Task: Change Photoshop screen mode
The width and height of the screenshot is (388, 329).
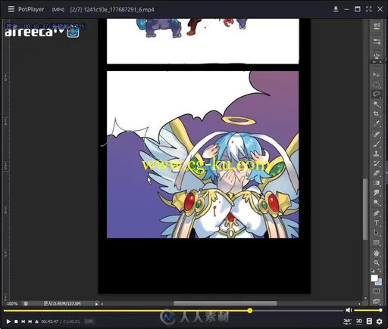Action: pos(376,301)
